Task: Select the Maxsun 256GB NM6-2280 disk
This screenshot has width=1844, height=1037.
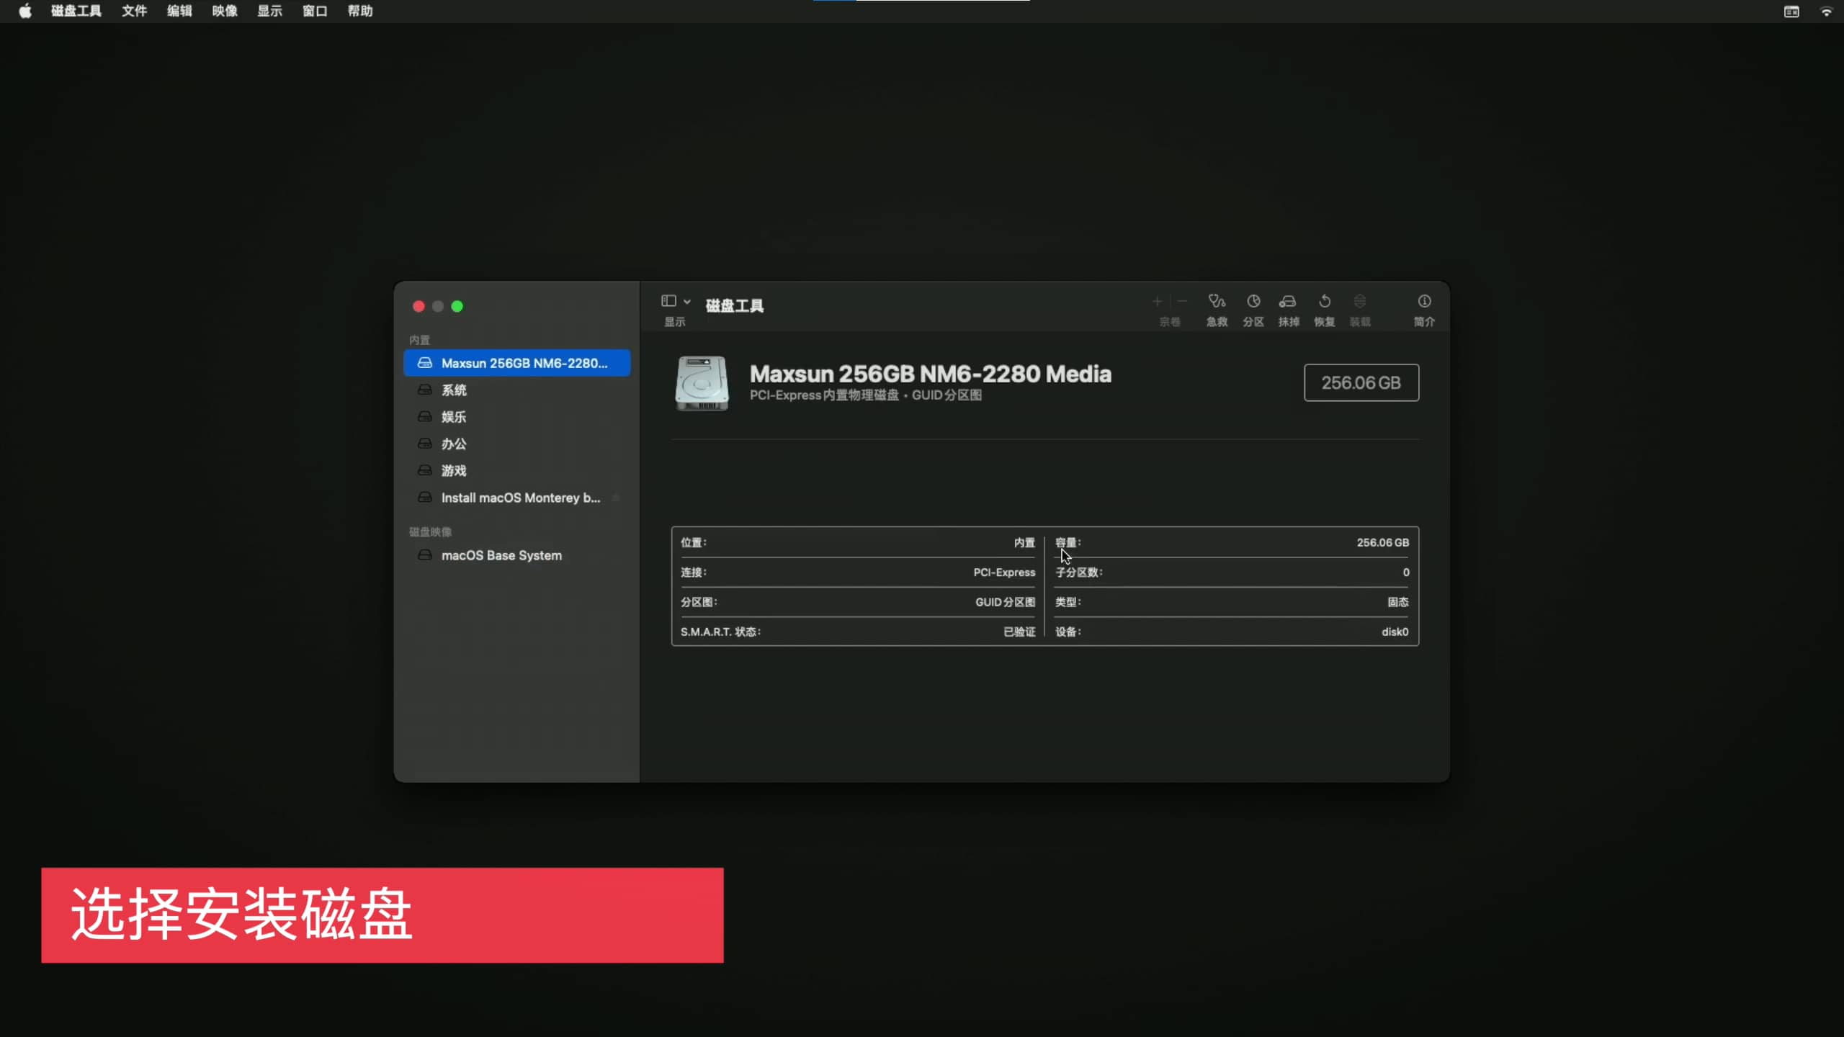Action: (x=524, y=363)
